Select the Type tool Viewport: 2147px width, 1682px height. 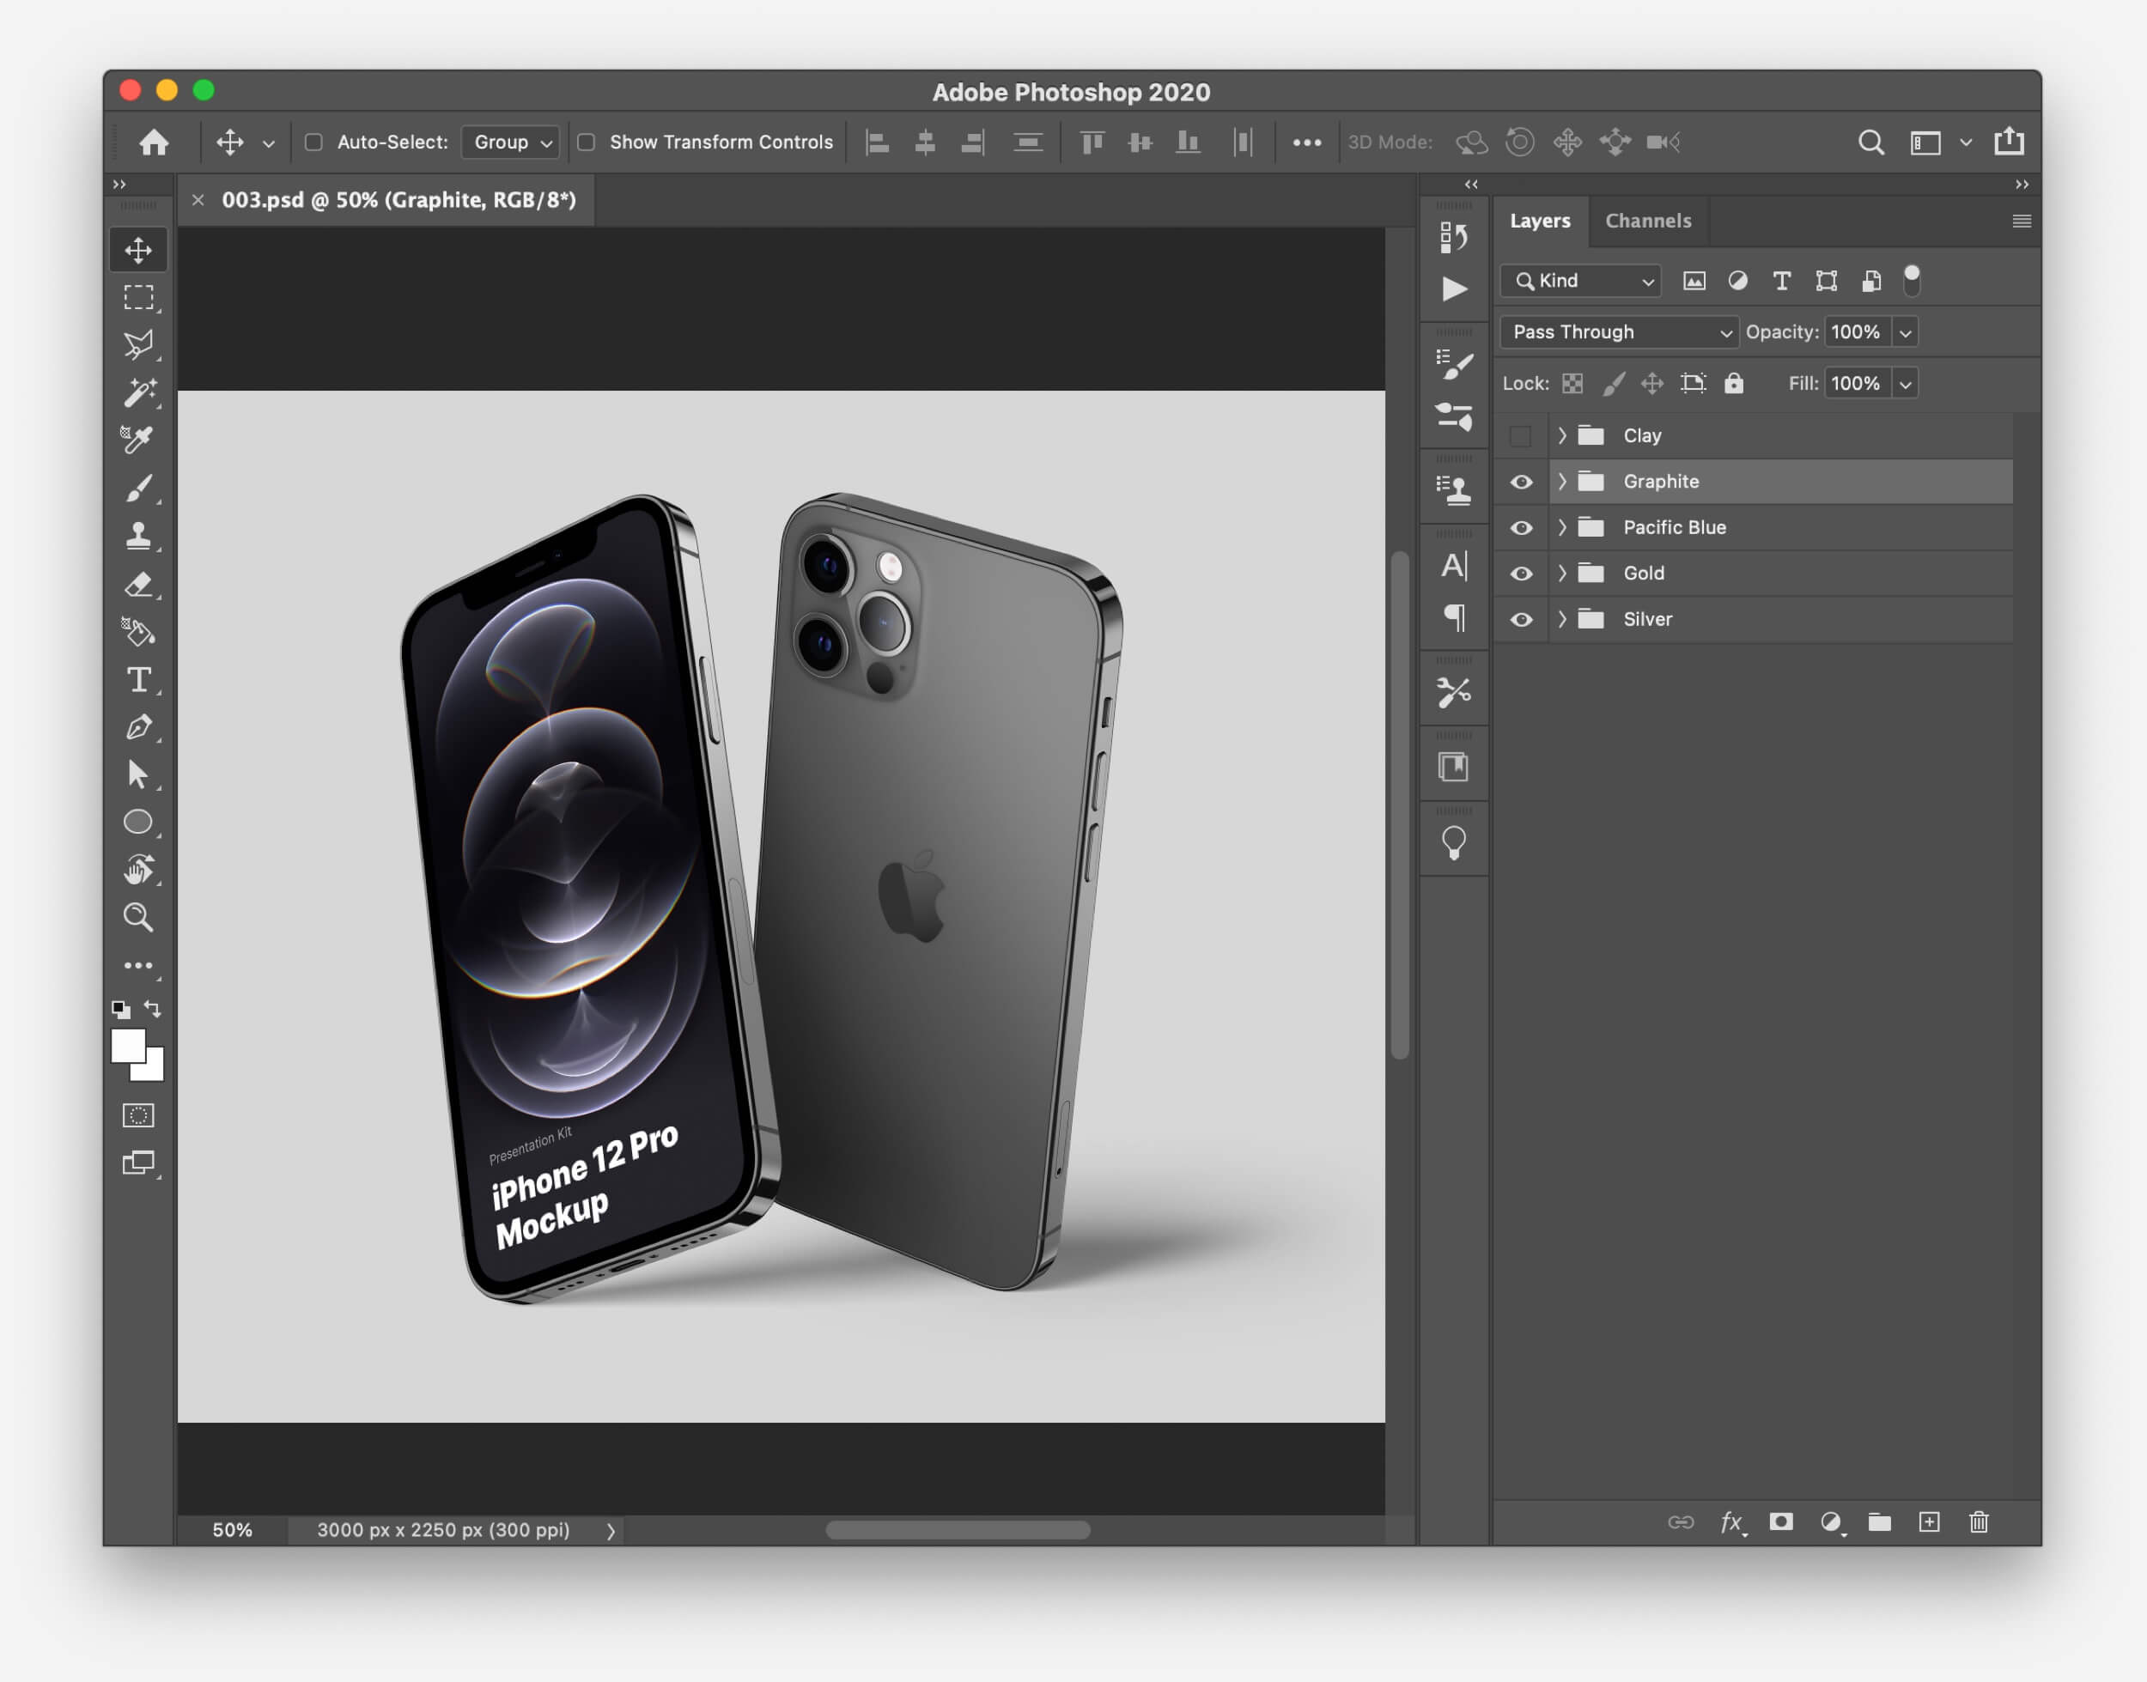pos(138,679)
